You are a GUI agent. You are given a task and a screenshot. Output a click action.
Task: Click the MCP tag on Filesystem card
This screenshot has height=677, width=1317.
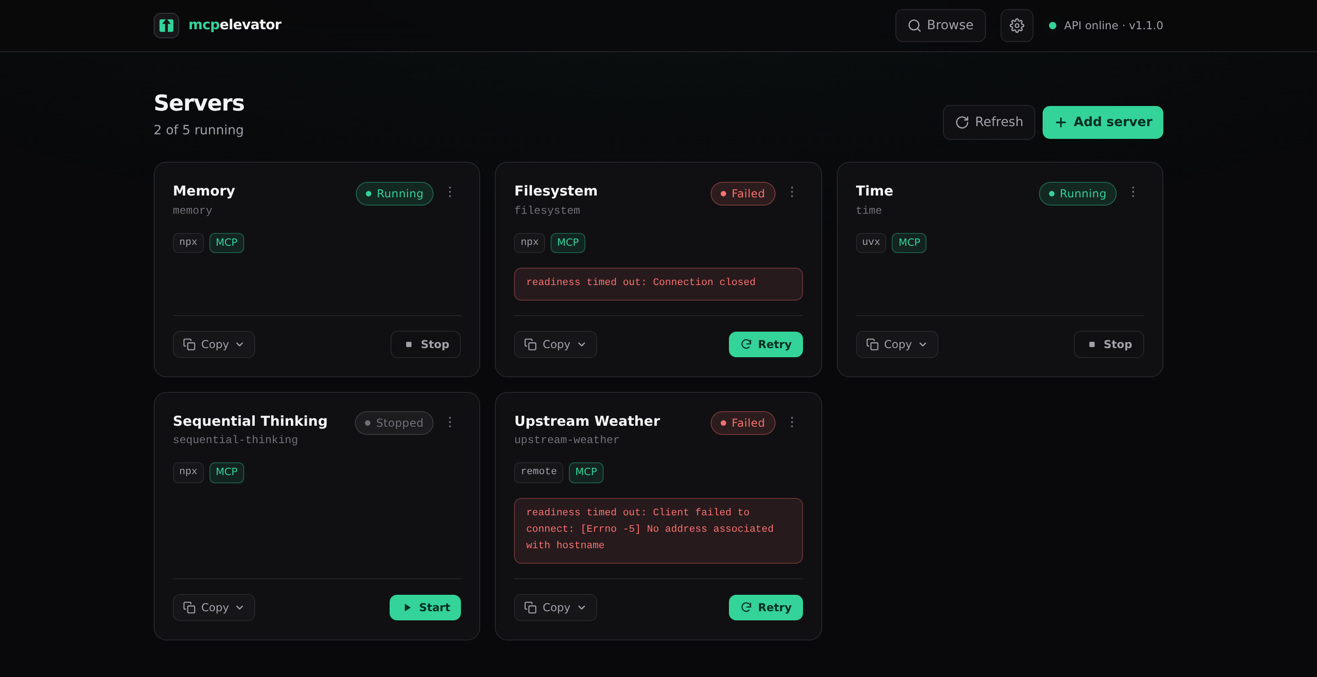[x=567, y=243]
